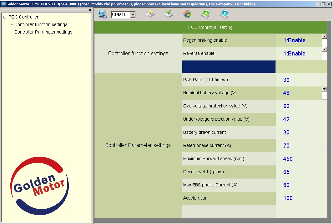The image size is (333, 224).
Task: Open the Regen braking enable dropdown
Action: [x=324, y=36]
